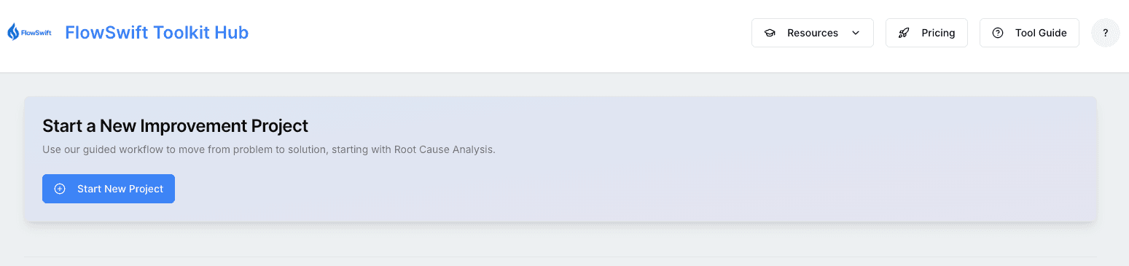
Task: Click the rocket icon beside Pricing
Action: point(904,33)
